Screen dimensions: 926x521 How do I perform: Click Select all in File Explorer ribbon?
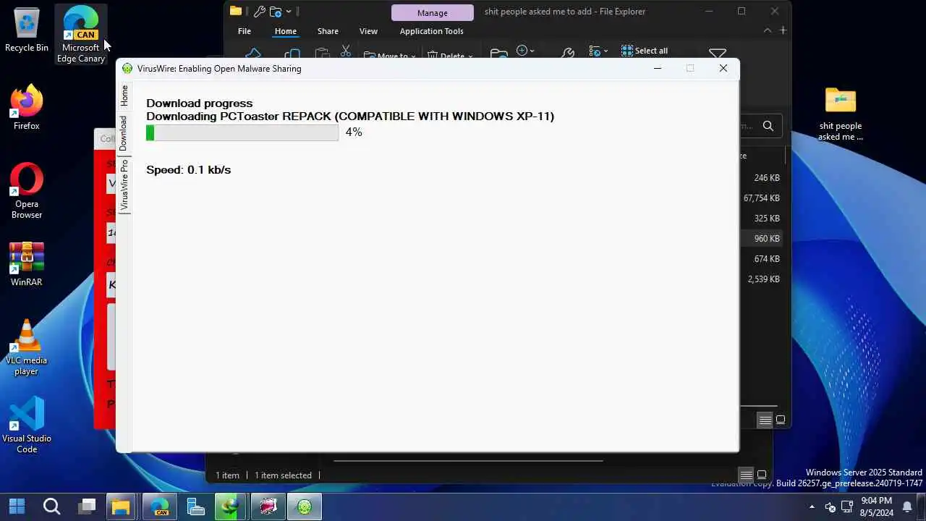pyautogui.click(x=645, y=51)
